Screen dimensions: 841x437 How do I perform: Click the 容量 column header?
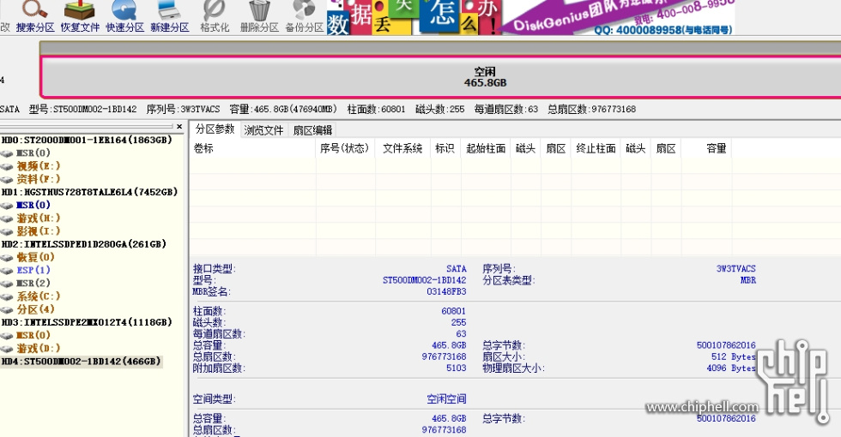click(x=706, y=148)
